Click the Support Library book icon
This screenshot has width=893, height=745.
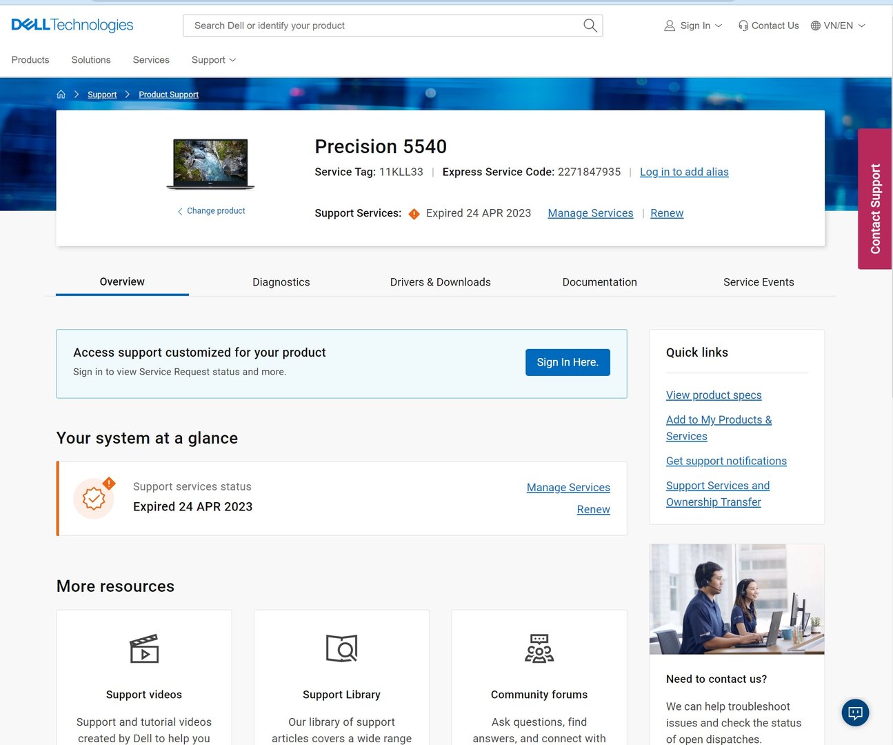(x=341, y=648)
